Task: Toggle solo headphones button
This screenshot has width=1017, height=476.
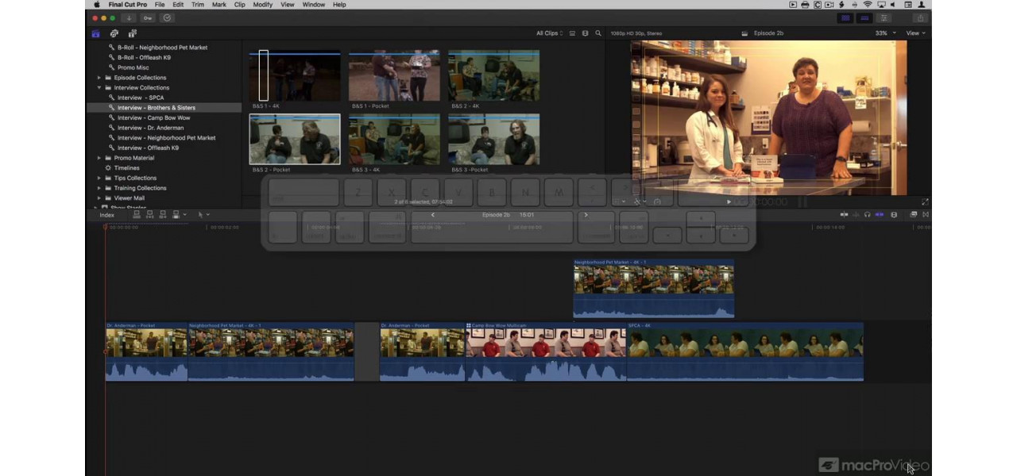Action: (867, 214)
